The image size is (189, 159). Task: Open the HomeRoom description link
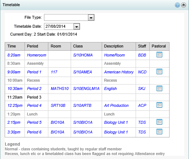114,55
